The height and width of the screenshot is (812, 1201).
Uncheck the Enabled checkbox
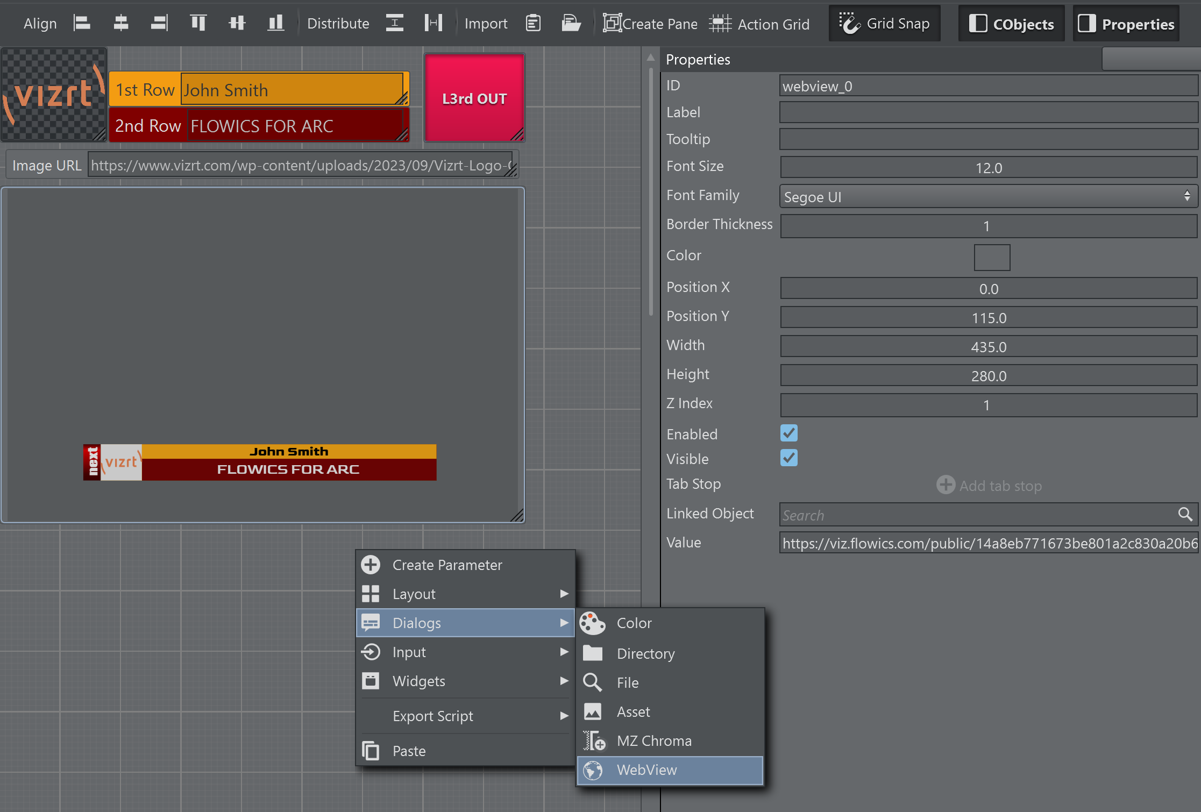pyautogui.click(x=788, y=433)
